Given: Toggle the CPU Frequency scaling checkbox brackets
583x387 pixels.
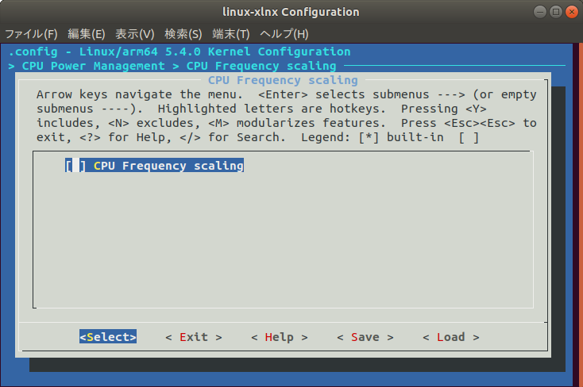Looking at the screenshot, I should [x=75, y=166].
